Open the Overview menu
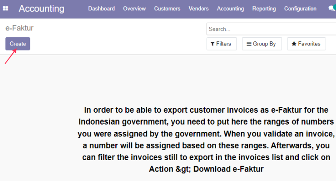Viewport: 336px width, 181px height. [134, 9]
